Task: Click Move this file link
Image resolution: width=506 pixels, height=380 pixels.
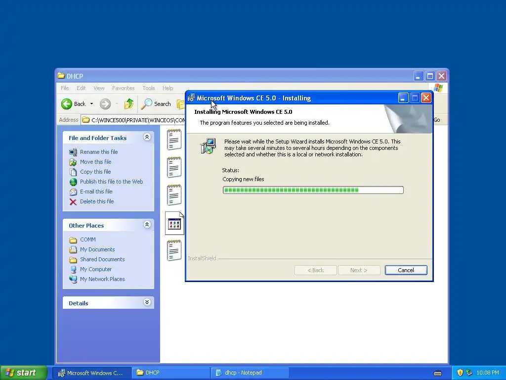Action: pyautogui.click(x=95, y=162)
